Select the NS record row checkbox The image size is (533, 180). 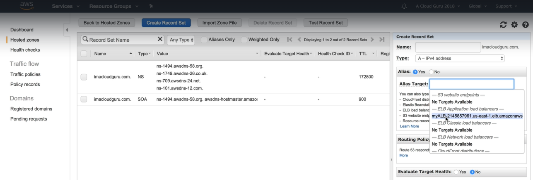[x=84, y=77]
